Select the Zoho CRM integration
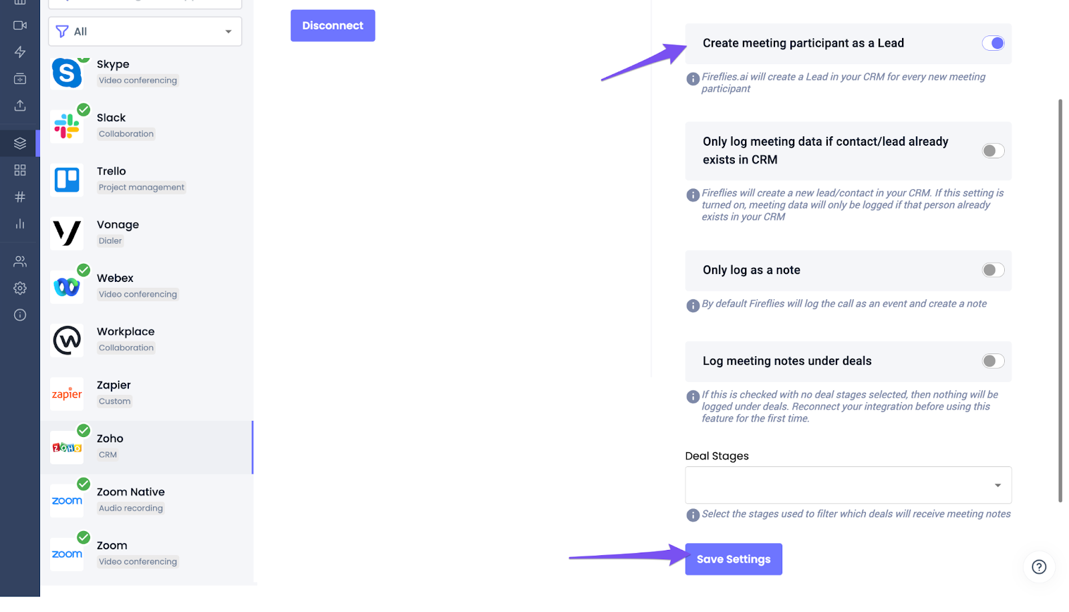The image size is (1069, 612). (146, 447)
